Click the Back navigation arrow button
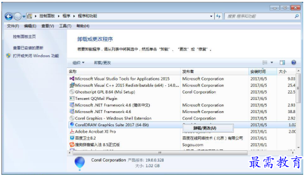The height and width of the screenshot is (177, 306). coord(9,16)
